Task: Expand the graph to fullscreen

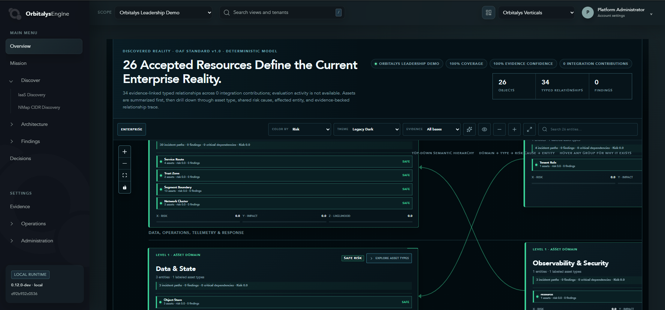Action: 529,129
